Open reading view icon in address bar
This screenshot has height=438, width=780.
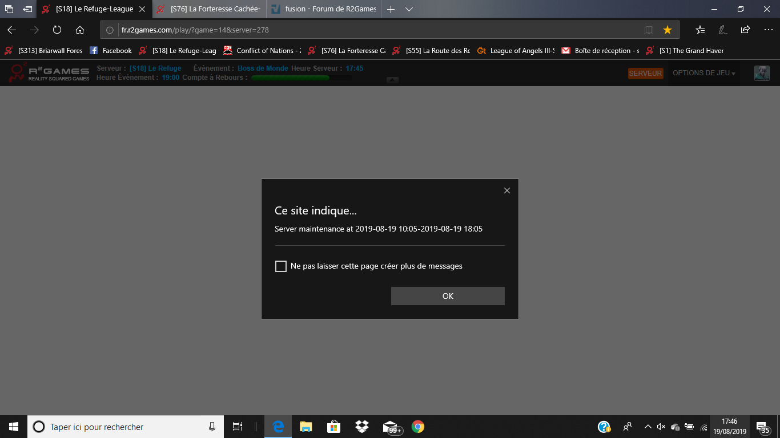649,30
